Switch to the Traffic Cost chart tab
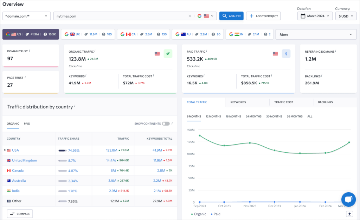 click(284, 102)
